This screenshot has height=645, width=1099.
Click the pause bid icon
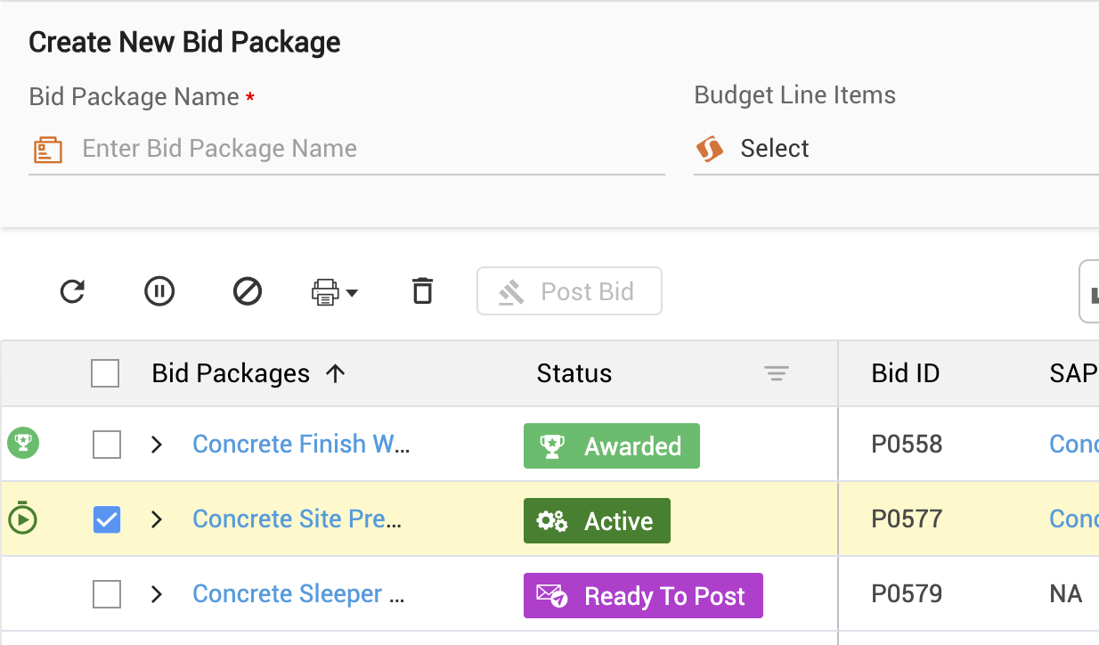(159, 291)
